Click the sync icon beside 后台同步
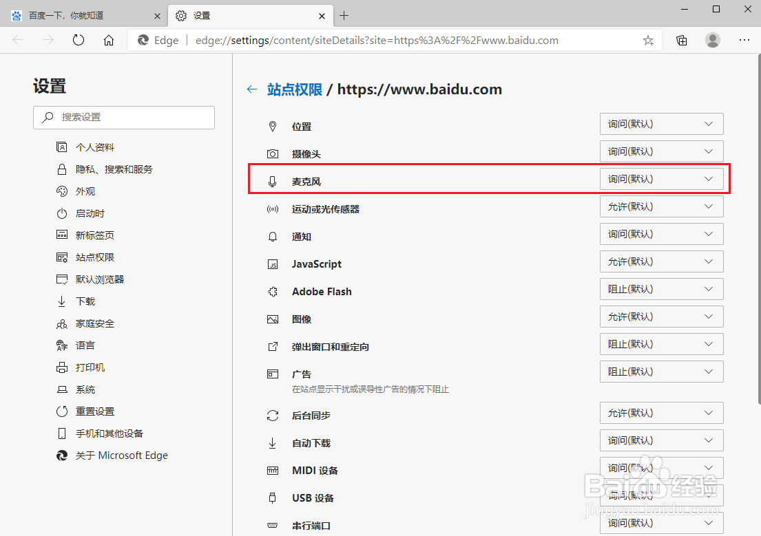The height and width of the screenshot is (536, 761). coord(273,416)
